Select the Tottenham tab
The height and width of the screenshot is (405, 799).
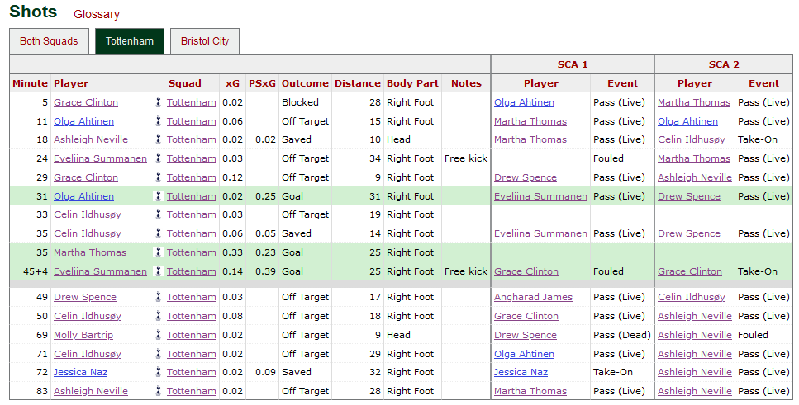coord(130,41)
